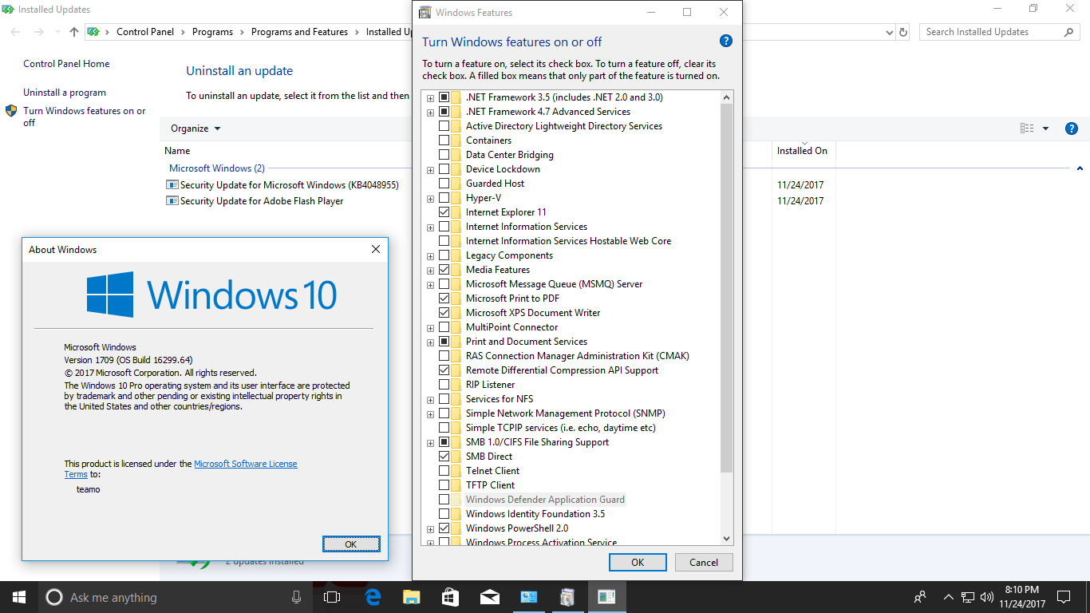Click the network icon in system tray
This screenshot has height=613, width=1090.
coord(968,597)
